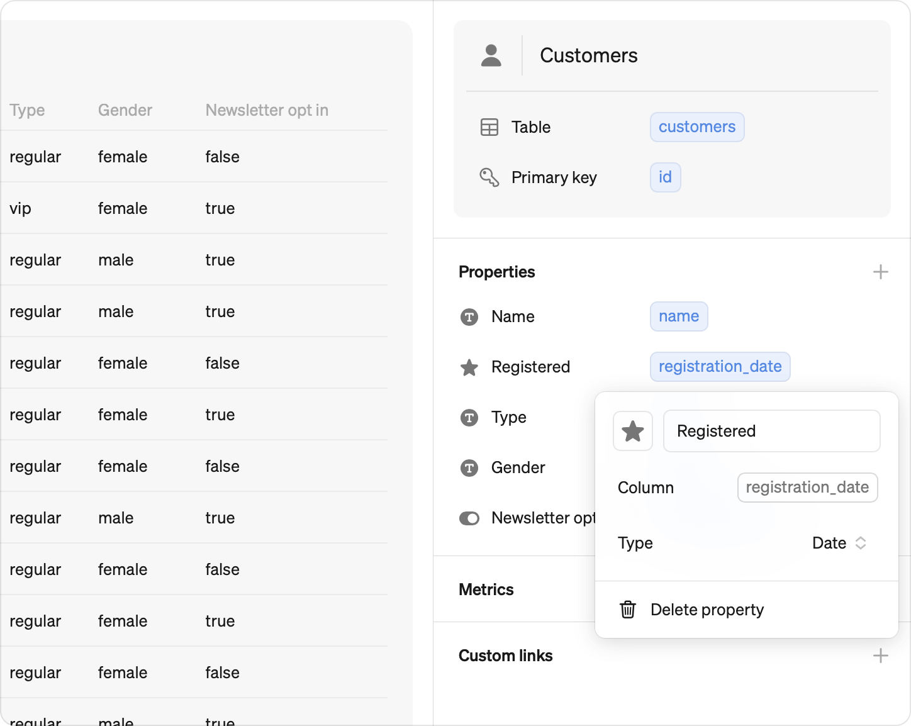Click the registration_date Column field in popup
This screenshot has height=726, width=911.
point(807,488)
